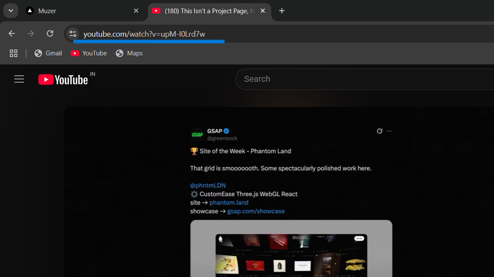Image resolution: width=494 pixels, height=277 pixels.
Task: Open the YouTube hamburger guide menu
Action: click(19, 79)
